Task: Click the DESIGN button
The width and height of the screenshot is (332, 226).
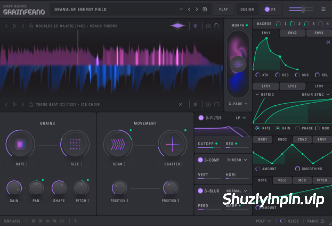Action: tap(247, 9)
